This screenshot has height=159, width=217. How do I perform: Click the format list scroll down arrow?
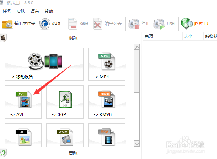pyautogui.click(x=137, y=144)
